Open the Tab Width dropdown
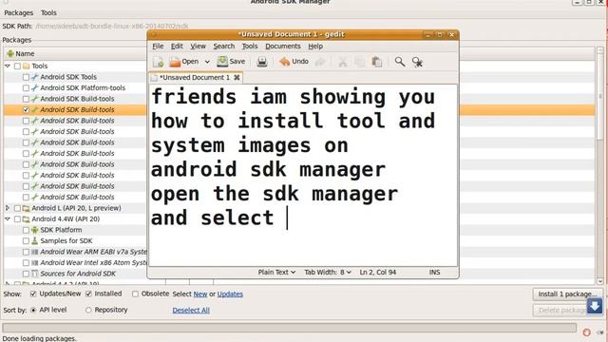 point(328,273)
